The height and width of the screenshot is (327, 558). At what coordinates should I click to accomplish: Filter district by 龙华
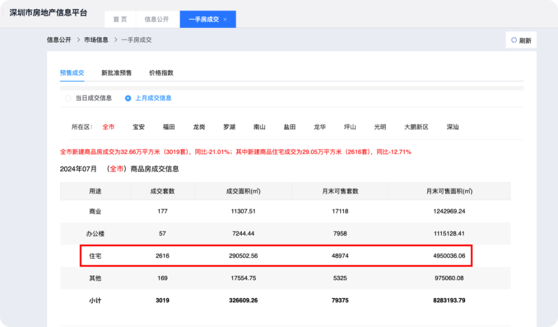tap(320, 127)
